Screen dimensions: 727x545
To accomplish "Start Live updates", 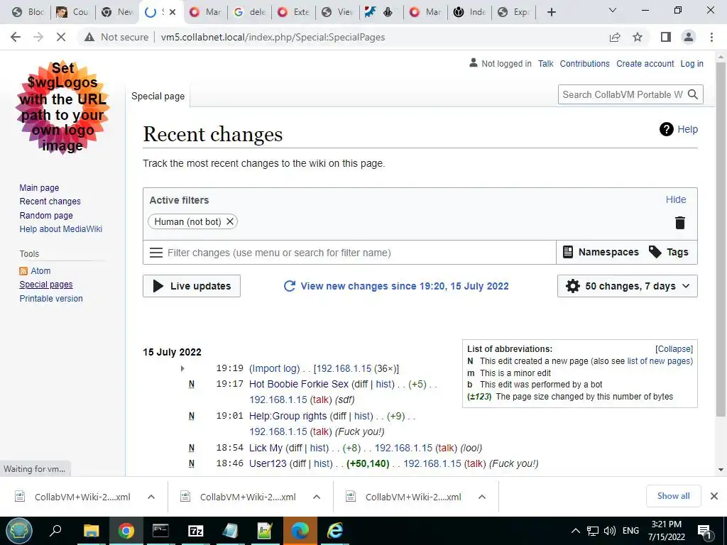I will click(192, 286).
